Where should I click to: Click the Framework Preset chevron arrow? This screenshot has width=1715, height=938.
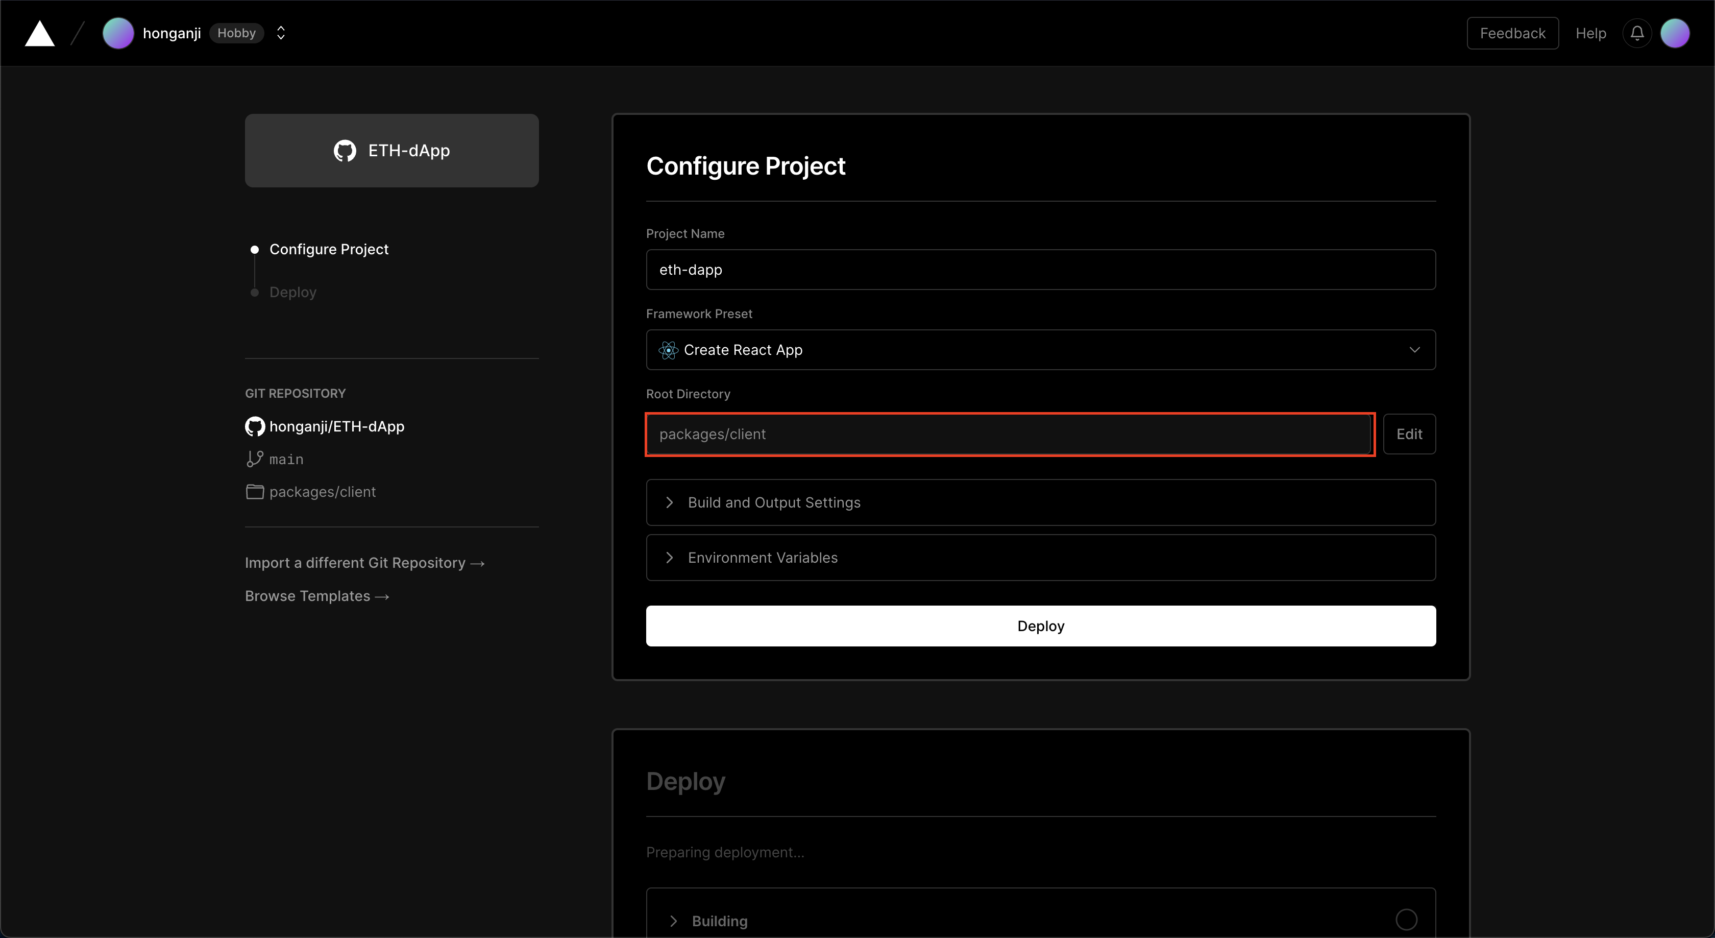coord(1415,350)
